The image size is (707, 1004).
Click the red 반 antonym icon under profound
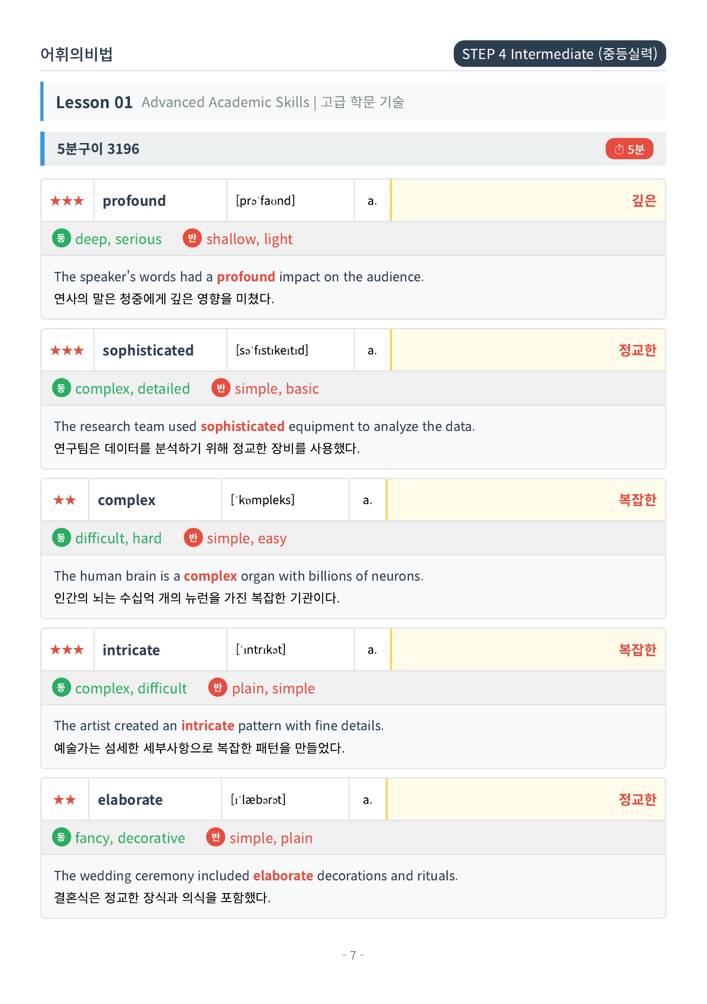[192, 238]
